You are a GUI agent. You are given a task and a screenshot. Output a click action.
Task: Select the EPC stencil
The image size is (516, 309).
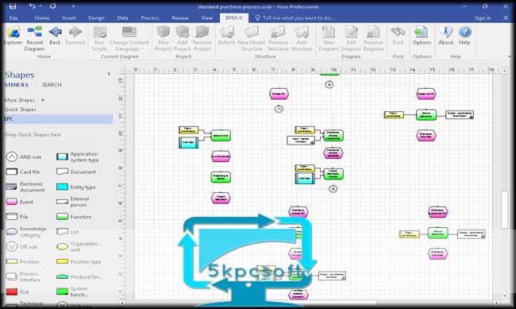tap(59, 119)
